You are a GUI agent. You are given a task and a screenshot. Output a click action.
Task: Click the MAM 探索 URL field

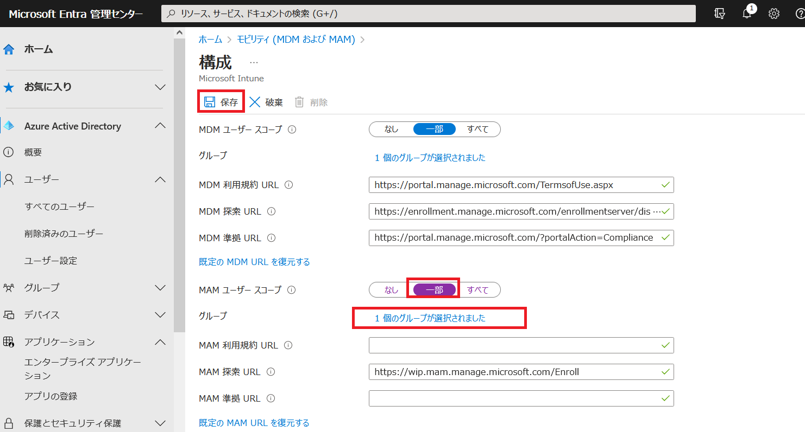521,372
